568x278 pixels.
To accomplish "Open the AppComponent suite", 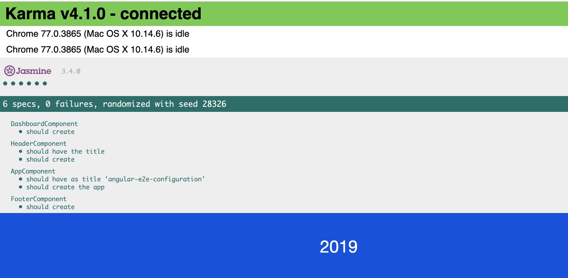I will [33, 171].
